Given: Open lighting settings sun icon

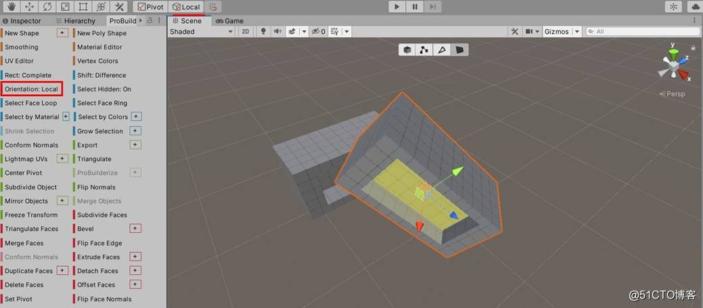Looking at the screenshot, I should (673, 7).
